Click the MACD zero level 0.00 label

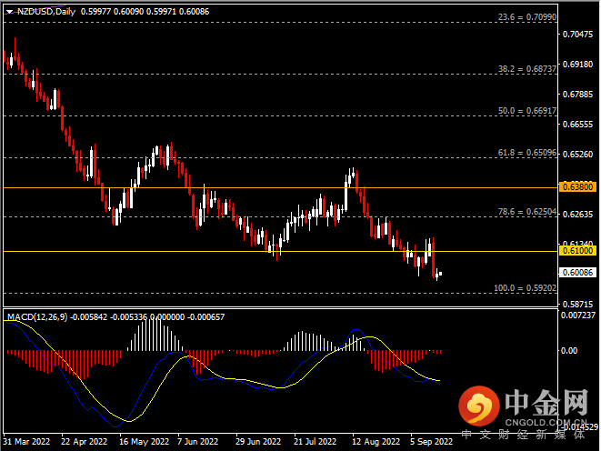(572, 349)
